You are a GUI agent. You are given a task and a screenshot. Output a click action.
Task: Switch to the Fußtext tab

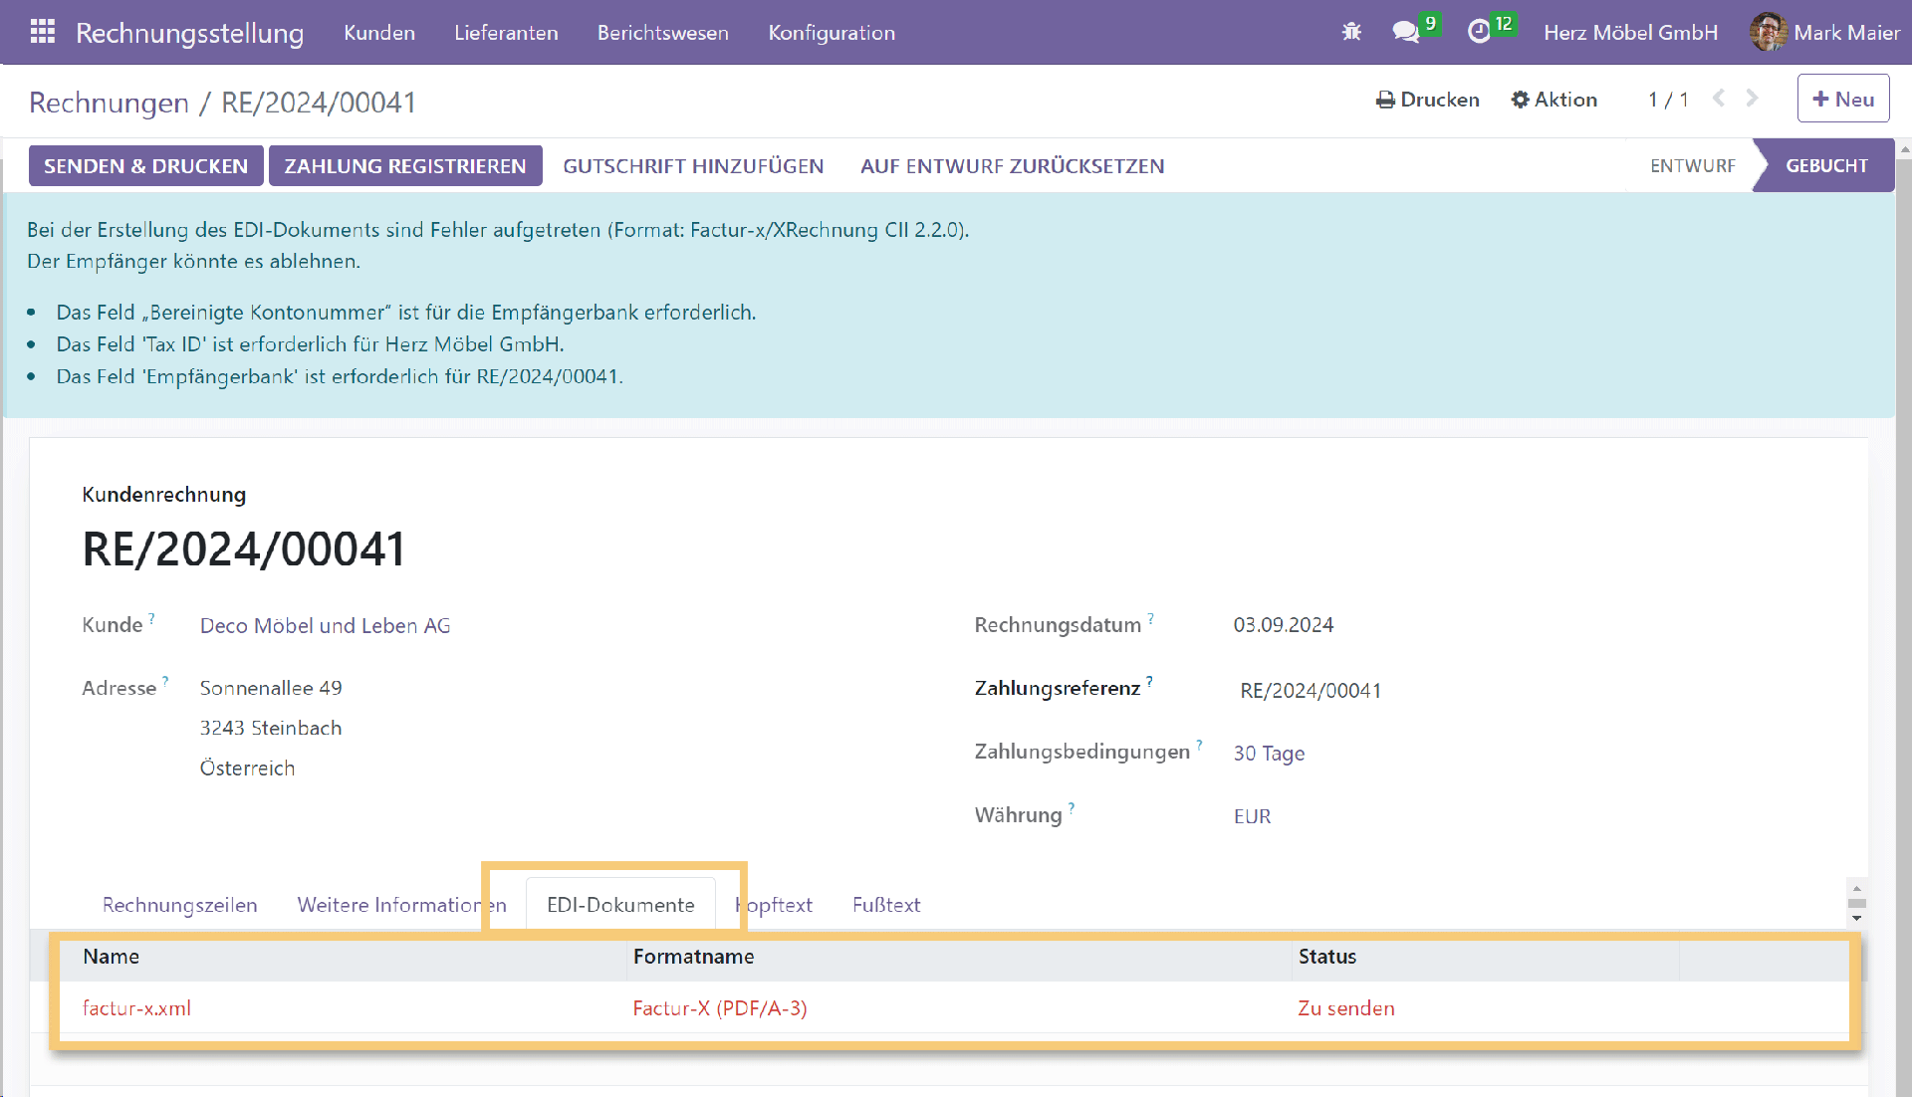point(885,905)
